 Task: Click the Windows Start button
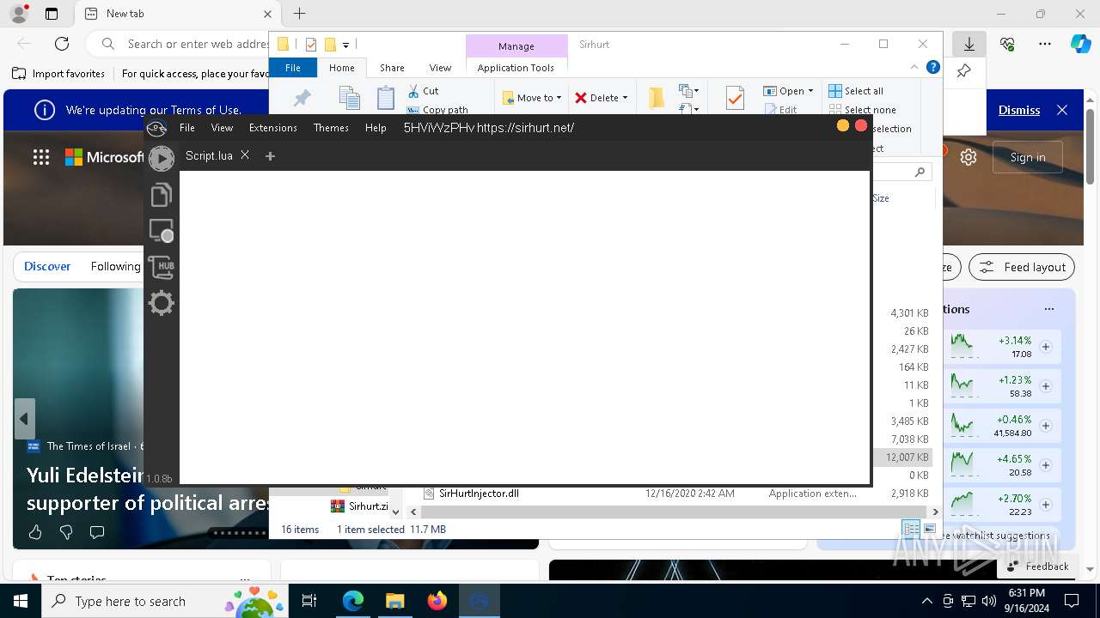(x=21, y=601)
